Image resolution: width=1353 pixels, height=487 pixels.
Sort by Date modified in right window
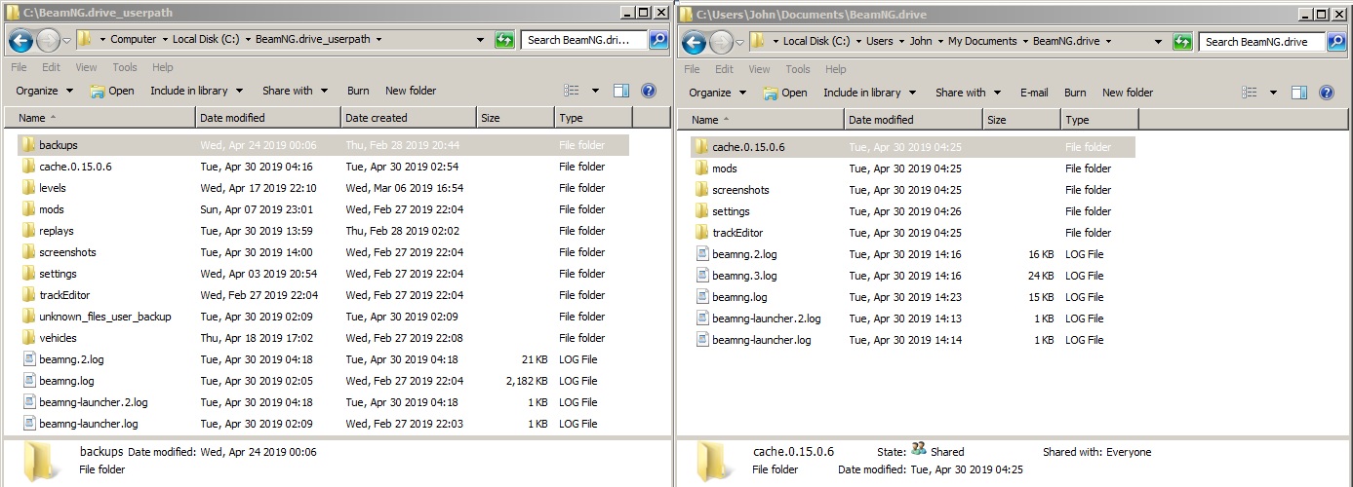pyautogui.click(x=913, y=120)
